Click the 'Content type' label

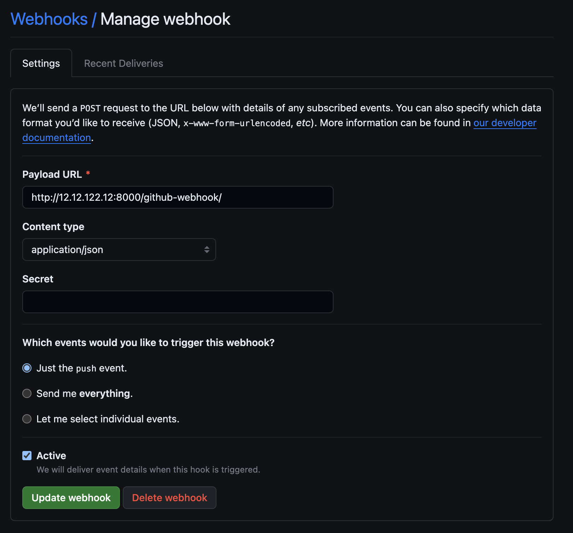pos(53,227)
